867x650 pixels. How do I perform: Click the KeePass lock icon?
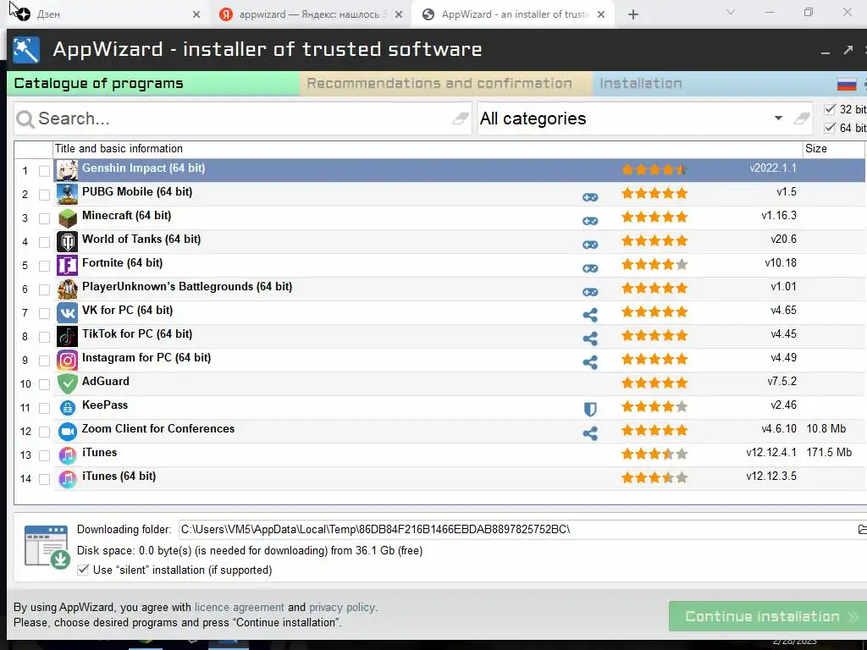click(68, 408)
